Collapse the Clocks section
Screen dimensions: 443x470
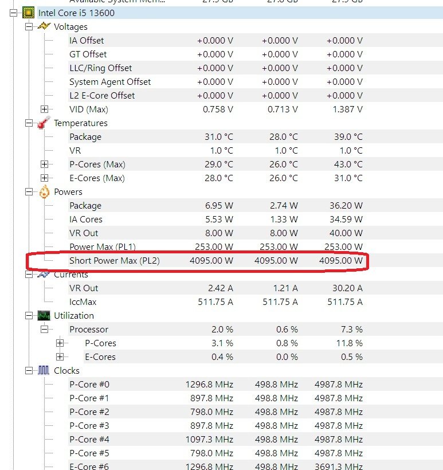(x=29, y=370)
